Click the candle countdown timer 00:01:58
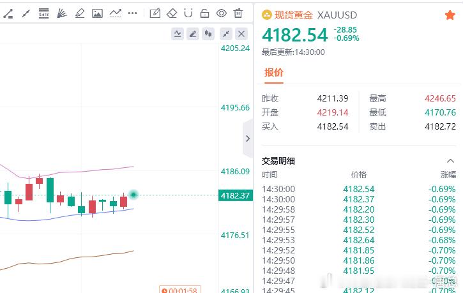This screenshot has height=293, width=463. pyautogui.click(x=180, y=290)
